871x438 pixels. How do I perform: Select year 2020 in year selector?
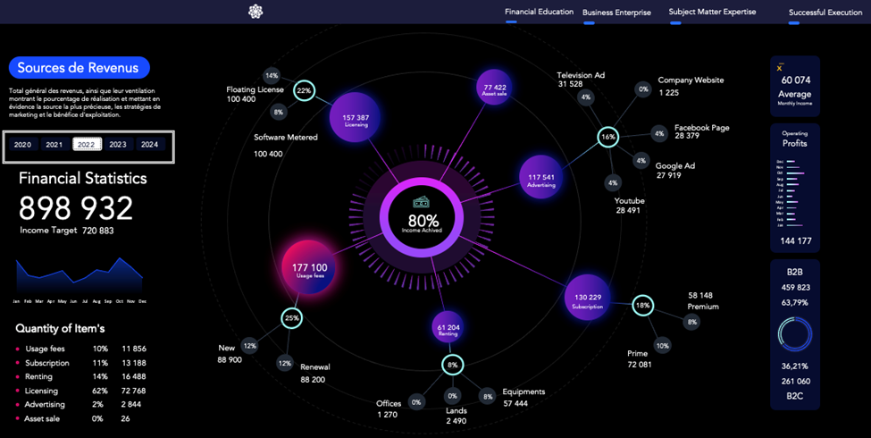tap(22, 145)
